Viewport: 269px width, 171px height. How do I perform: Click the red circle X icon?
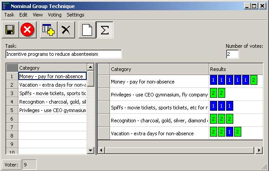(x=27, y=30)
